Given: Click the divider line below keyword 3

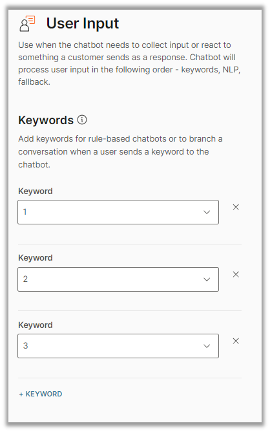Looking at the screenshot, I should (130, 378).
